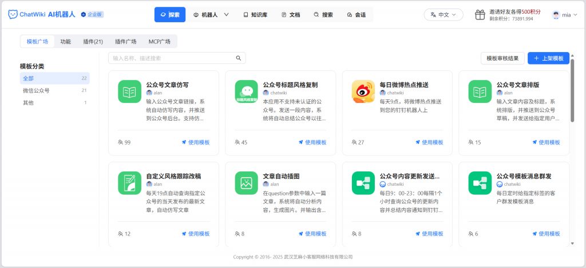The height and width of the screenshot is (268, 586).
Task: Click the user count icon showing 15
Action: pos(470,142)
